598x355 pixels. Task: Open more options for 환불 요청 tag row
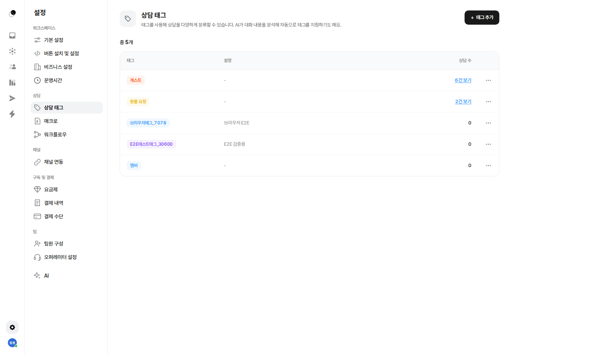(488, 102)
